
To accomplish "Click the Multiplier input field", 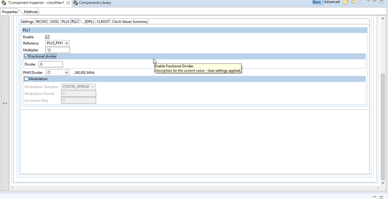I will (58, 50).
